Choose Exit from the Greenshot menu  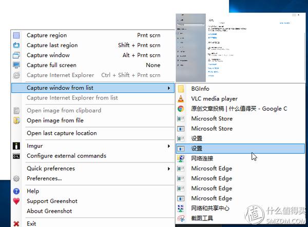pyautogui.click(x=93, y=223)
